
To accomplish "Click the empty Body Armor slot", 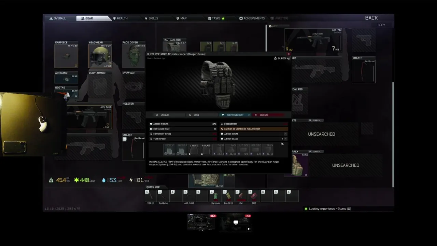I will pyautogui.click(x=100, y=86).
